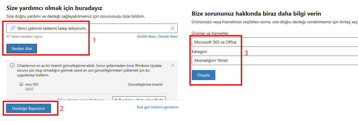This screenshot has height=121, width=358.
Task: Click the problem description input field
Action: pyautogui.click(x=92, y=28)
